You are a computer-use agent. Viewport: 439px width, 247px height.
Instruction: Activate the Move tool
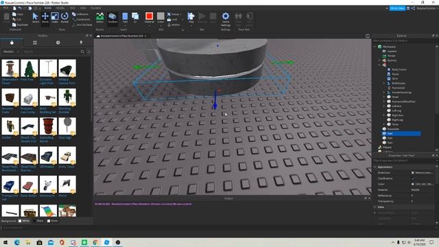pos(45,18)
